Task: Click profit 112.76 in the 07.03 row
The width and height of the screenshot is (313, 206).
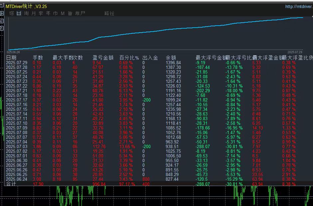Action: (x=99, y=146)
